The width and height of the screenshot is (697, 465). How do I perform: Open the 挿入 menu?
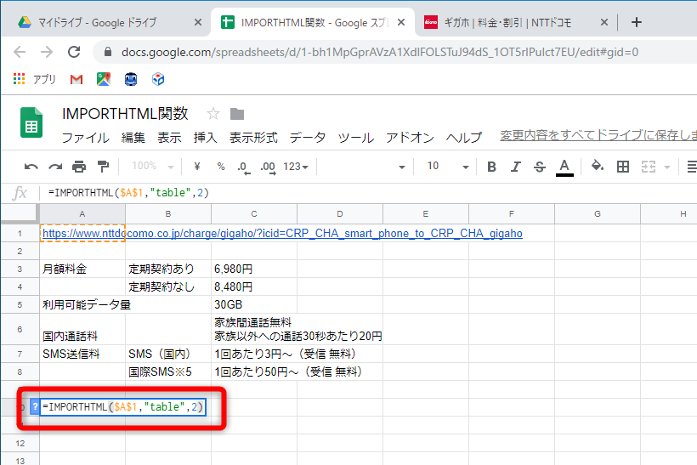coord(206,138)
